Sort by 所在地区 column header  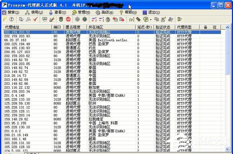[x=111, y=27]
